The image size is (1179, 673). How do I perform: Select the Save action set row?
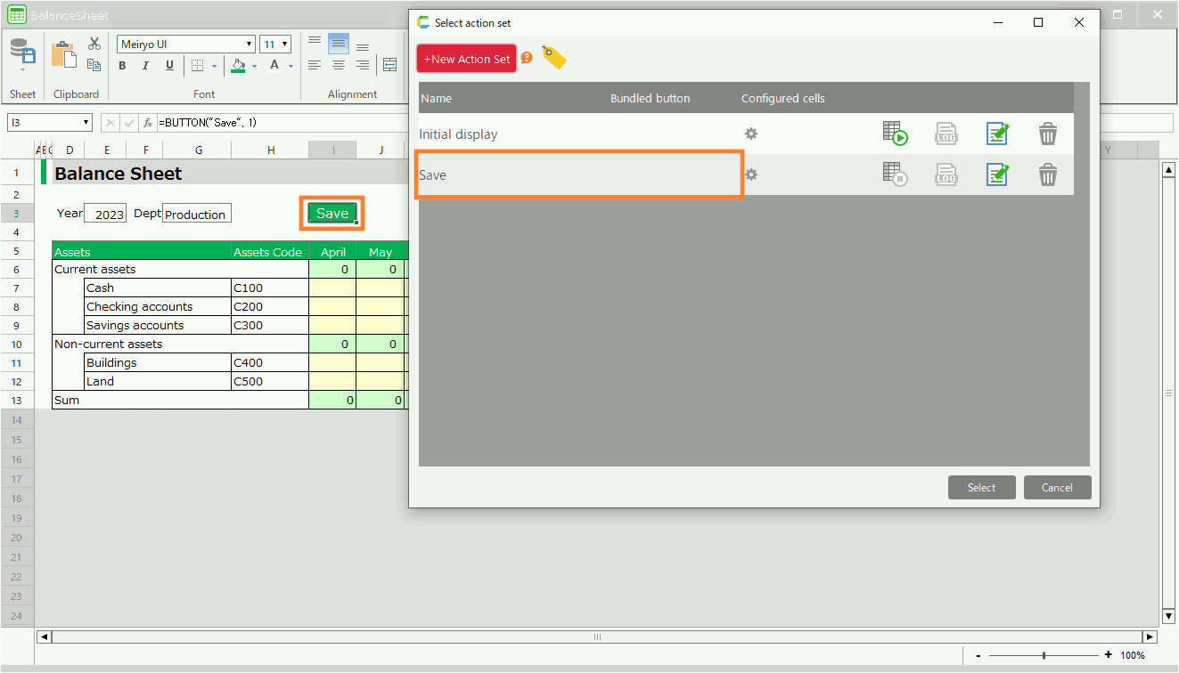point(578,175)
